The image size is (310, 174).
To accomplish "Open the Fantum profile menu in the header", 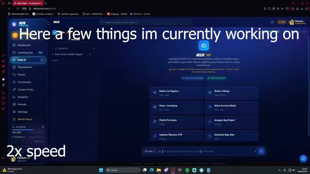I will pos(297,22).
